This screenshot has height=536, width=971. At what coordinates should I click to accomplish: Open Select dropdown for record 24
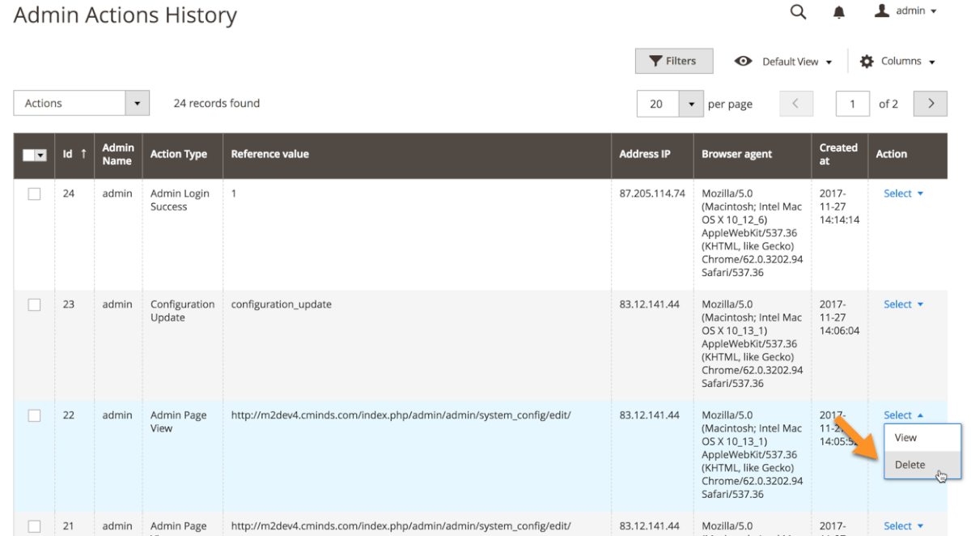pyautogui.click(x=903, y=194)
